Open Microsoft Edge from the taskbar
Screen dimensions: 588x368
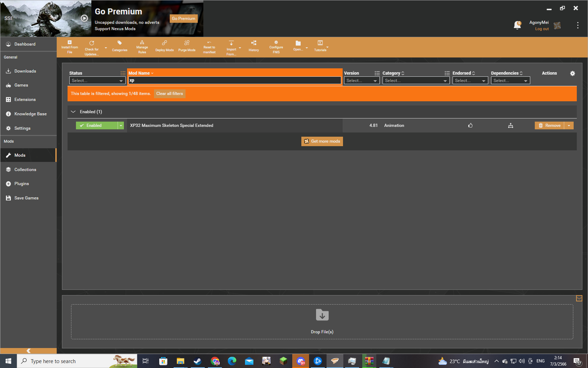232,361
